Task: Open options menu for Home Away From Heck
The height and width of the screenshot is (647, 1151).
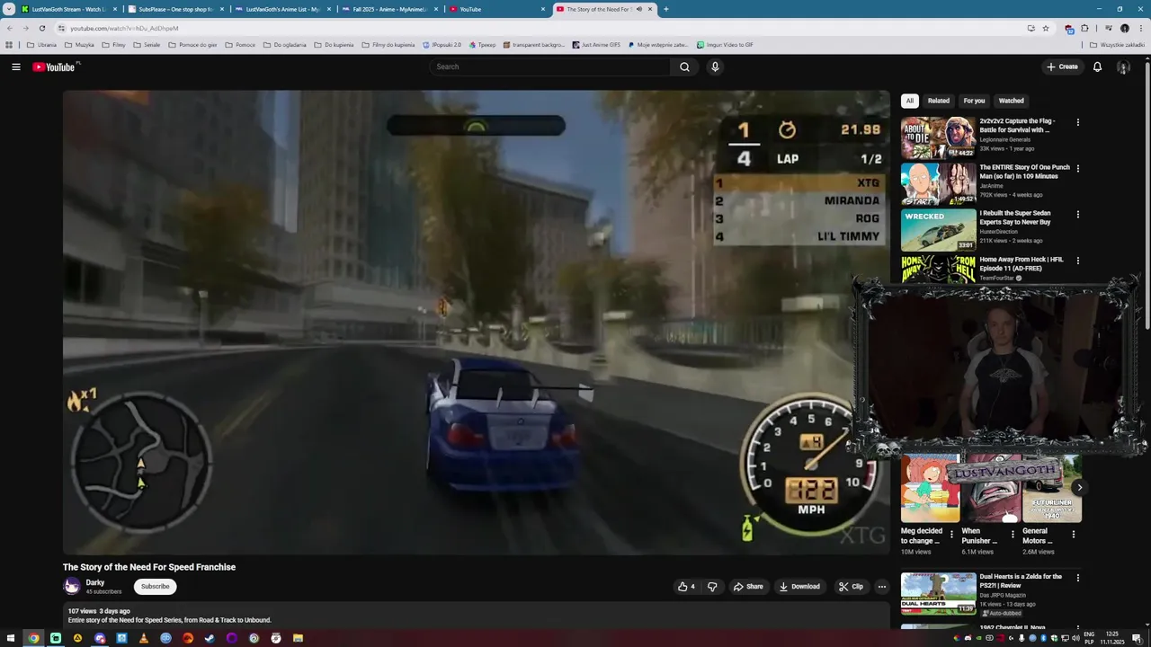Action: pos(1078,261)
